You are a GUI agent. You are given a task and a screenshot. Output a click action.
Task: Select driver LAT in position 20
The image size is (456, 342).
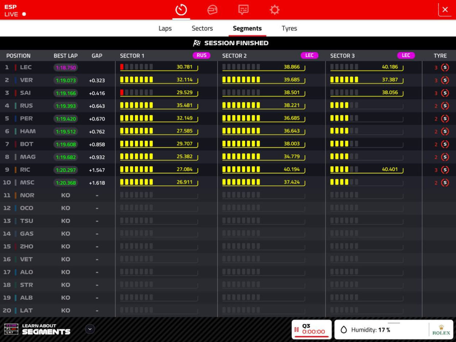pyautogui.click(x=26, y=310)
